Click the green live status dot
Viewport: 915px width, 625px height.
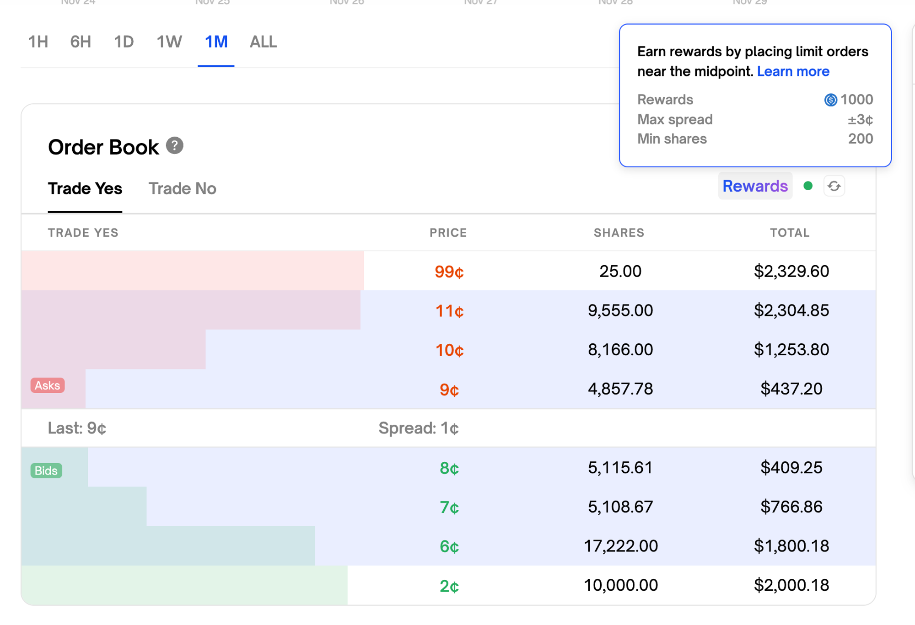[x=808, y=186]
